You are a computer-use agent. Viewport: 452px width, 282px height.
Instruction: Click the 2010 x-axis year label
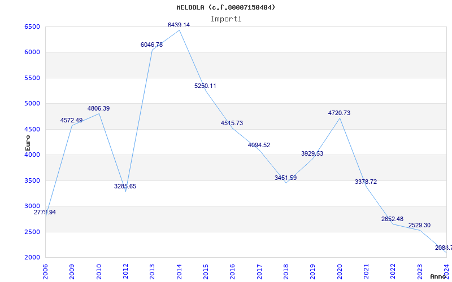tap(99, 272)
